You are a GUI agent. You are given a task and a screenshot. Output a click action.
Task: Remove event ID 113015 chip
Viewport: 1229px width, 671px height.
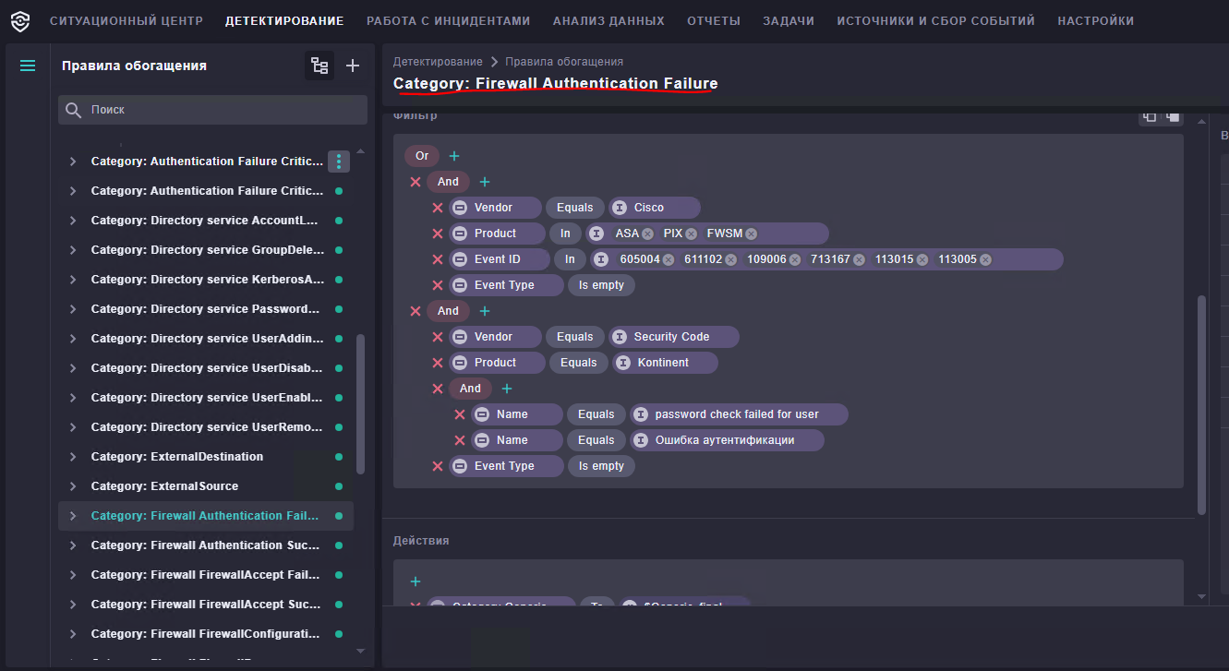pos(922,259)
